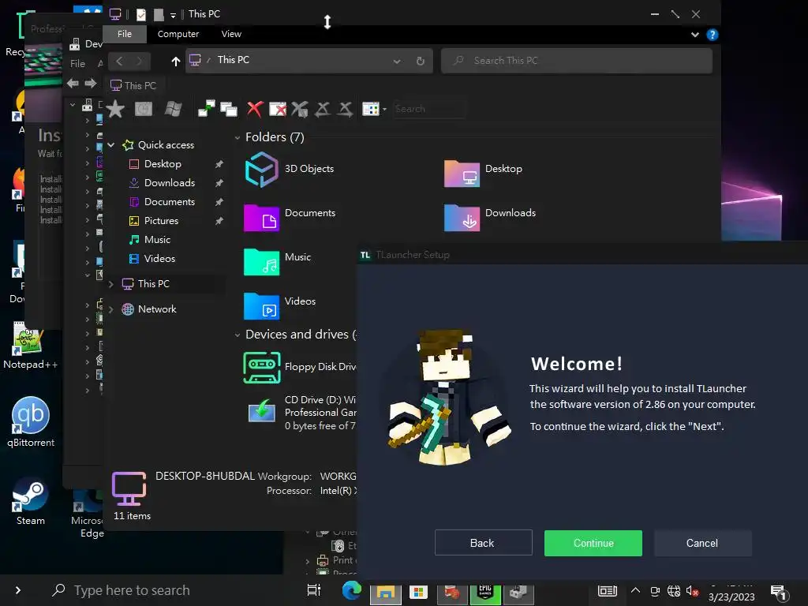
Task: Open the Computer ribbon tab
Action: [178, 34]
